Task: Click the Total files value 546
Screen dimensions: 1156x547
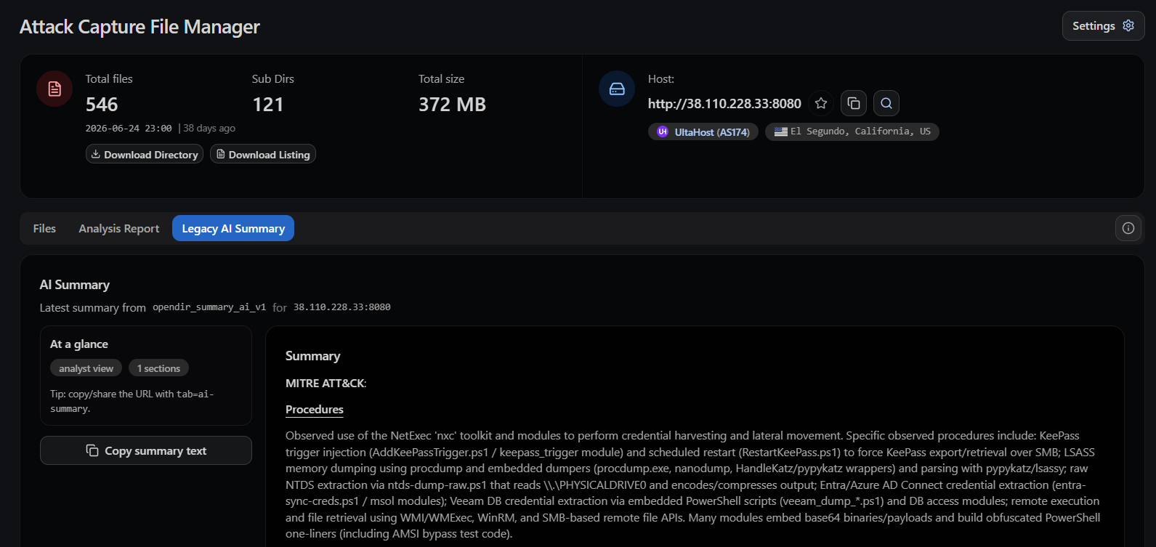Action: [102, 105]
